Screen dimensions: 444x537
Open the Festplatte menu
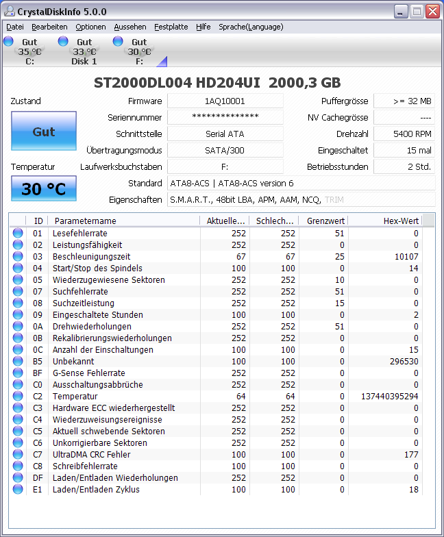[x=171, y=27]
